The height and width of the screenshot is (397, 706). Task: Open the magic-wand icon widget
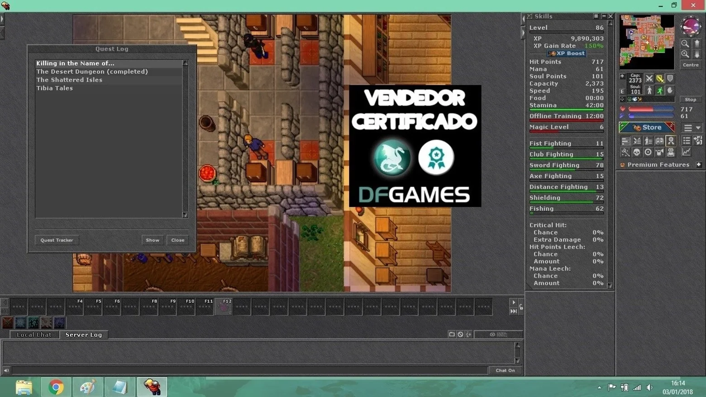pyautogui.click(x=625, y=152)
